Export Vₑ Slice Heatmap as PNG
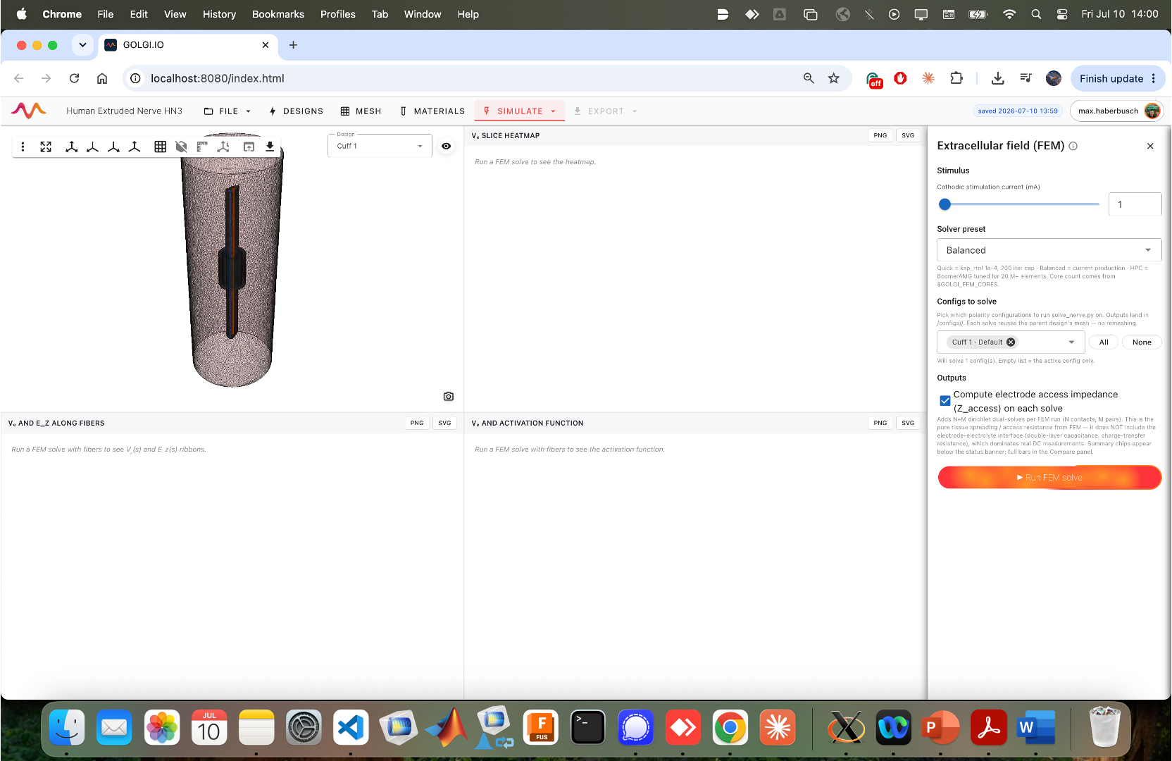 pos(880,135)
